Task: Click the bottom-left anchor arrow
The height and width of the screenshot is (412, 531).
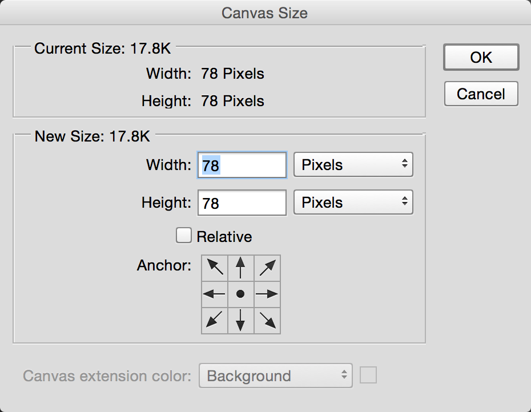Action: pyautogui.click(x=214, y=320)
